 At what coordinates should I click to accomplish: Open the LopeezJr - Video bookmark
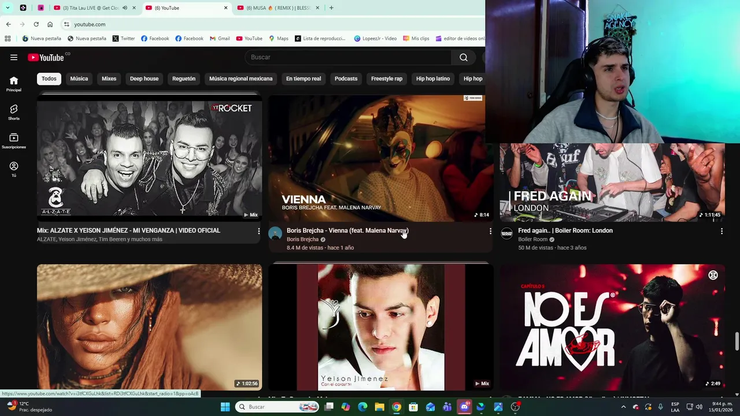pos(375,39)
